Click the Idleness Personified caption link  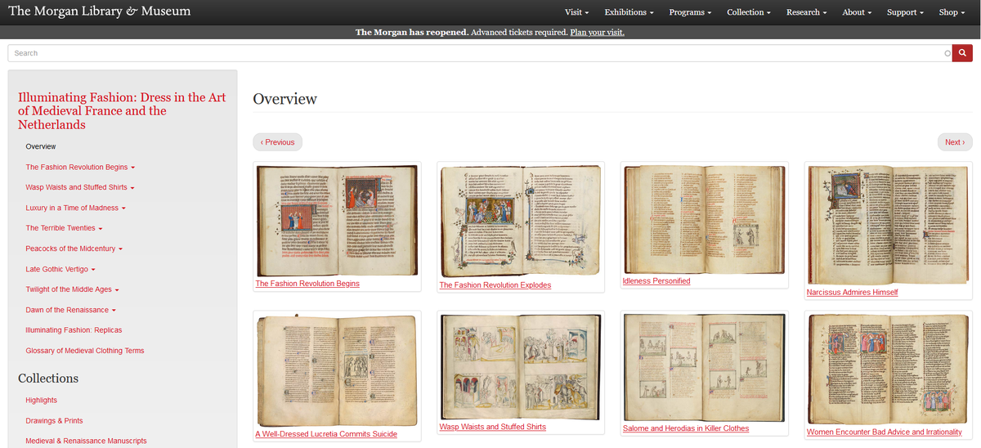coord(656,281)
